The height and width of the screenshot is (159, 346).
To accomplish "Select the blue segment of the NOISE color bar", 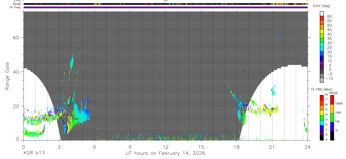I will (x=332, y=126).
